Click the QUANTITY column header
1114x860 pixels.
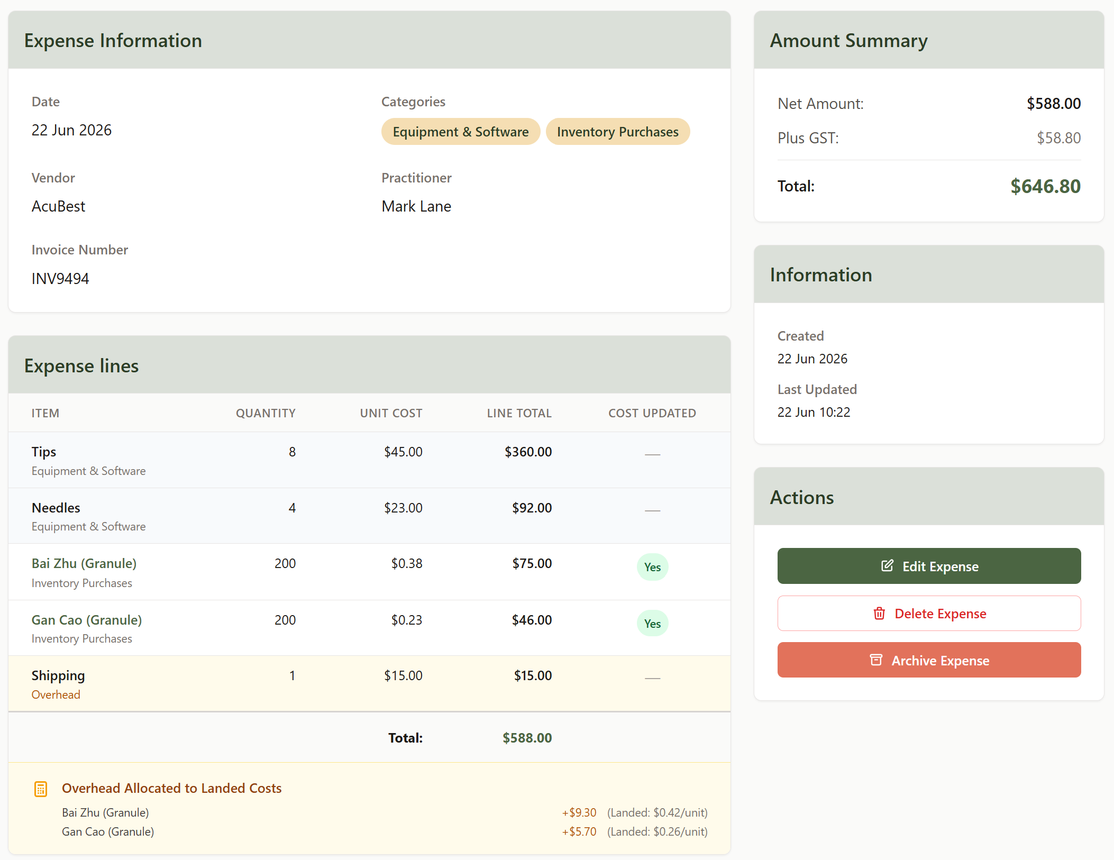[x=266, y=413]
